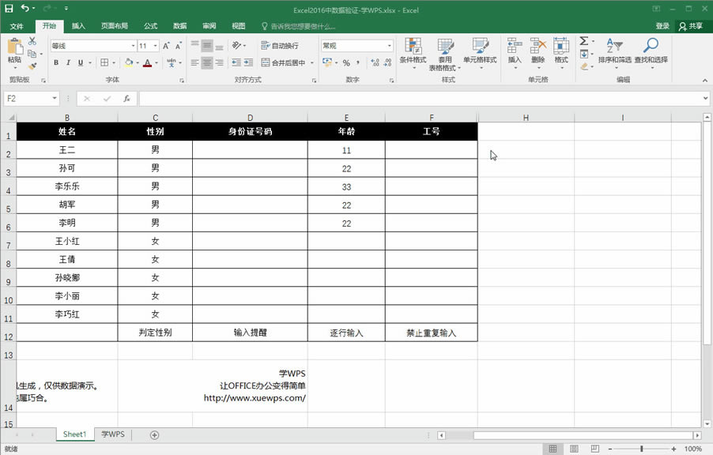The width and height of the screenshot is (713, 455).
Task: Click center alignment button
Action: pyautogui.click(x=206, y=63)
